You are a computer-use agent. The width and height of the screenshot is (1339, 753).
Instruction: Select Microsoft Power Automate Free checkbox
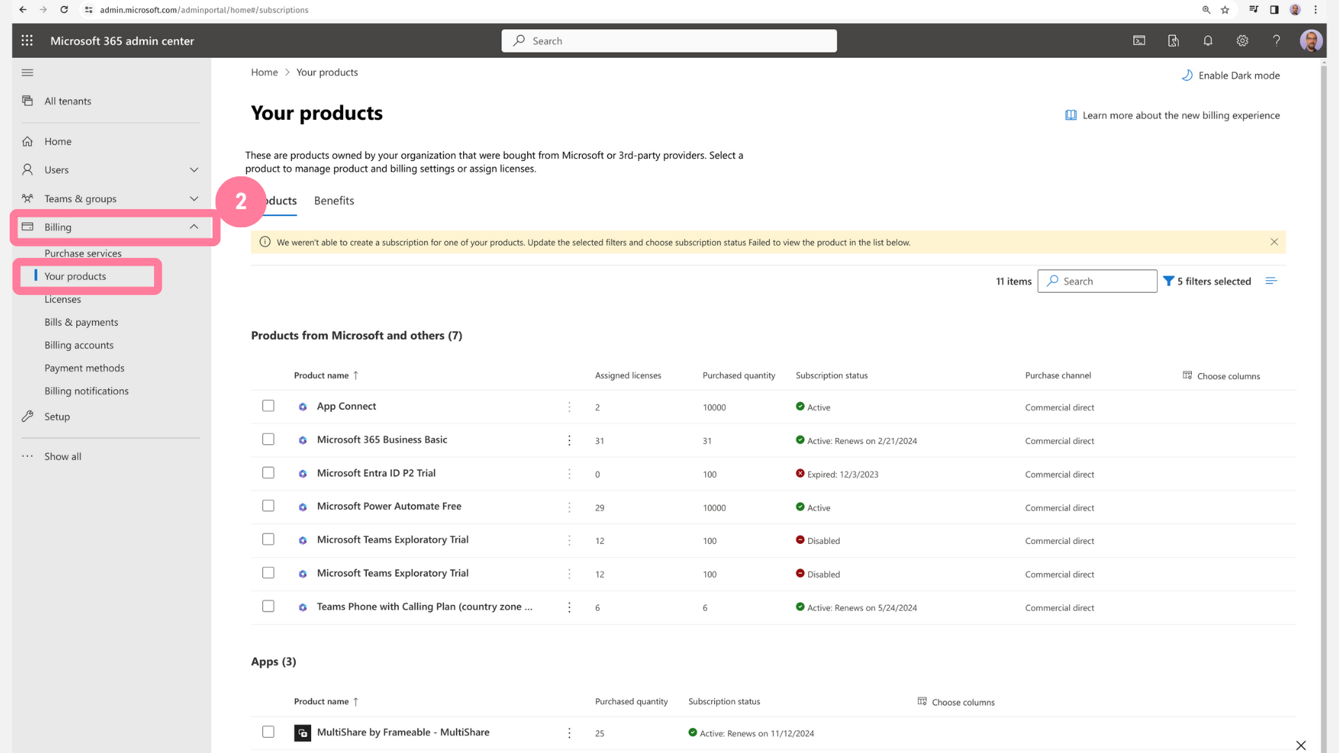268,505
